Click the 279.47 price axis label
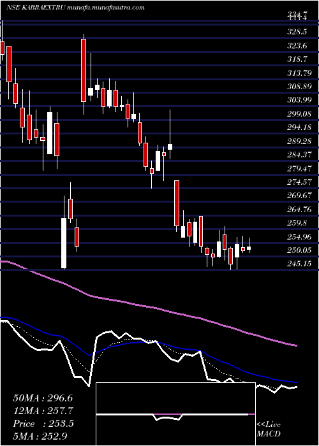319x446 pixels. [x=299, y=168]
